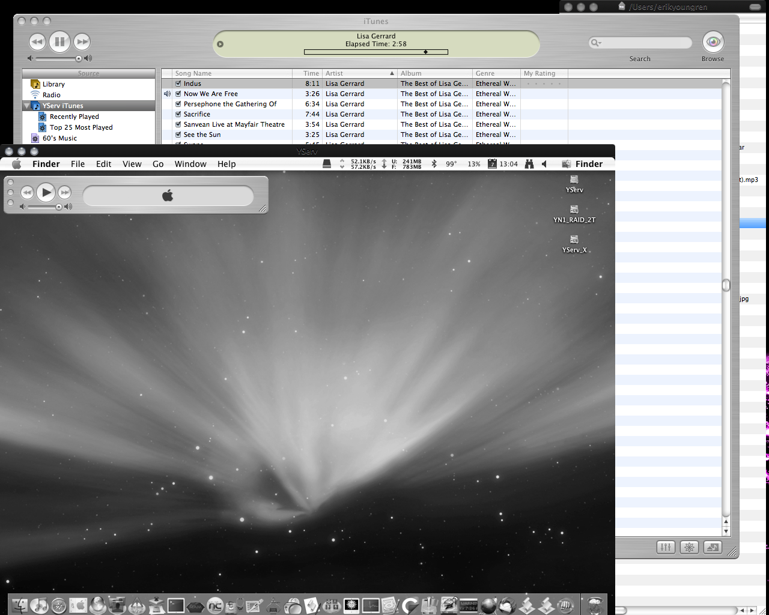
Task: Click the iTunes elapsed time progress bar
Action: [376, 52]
